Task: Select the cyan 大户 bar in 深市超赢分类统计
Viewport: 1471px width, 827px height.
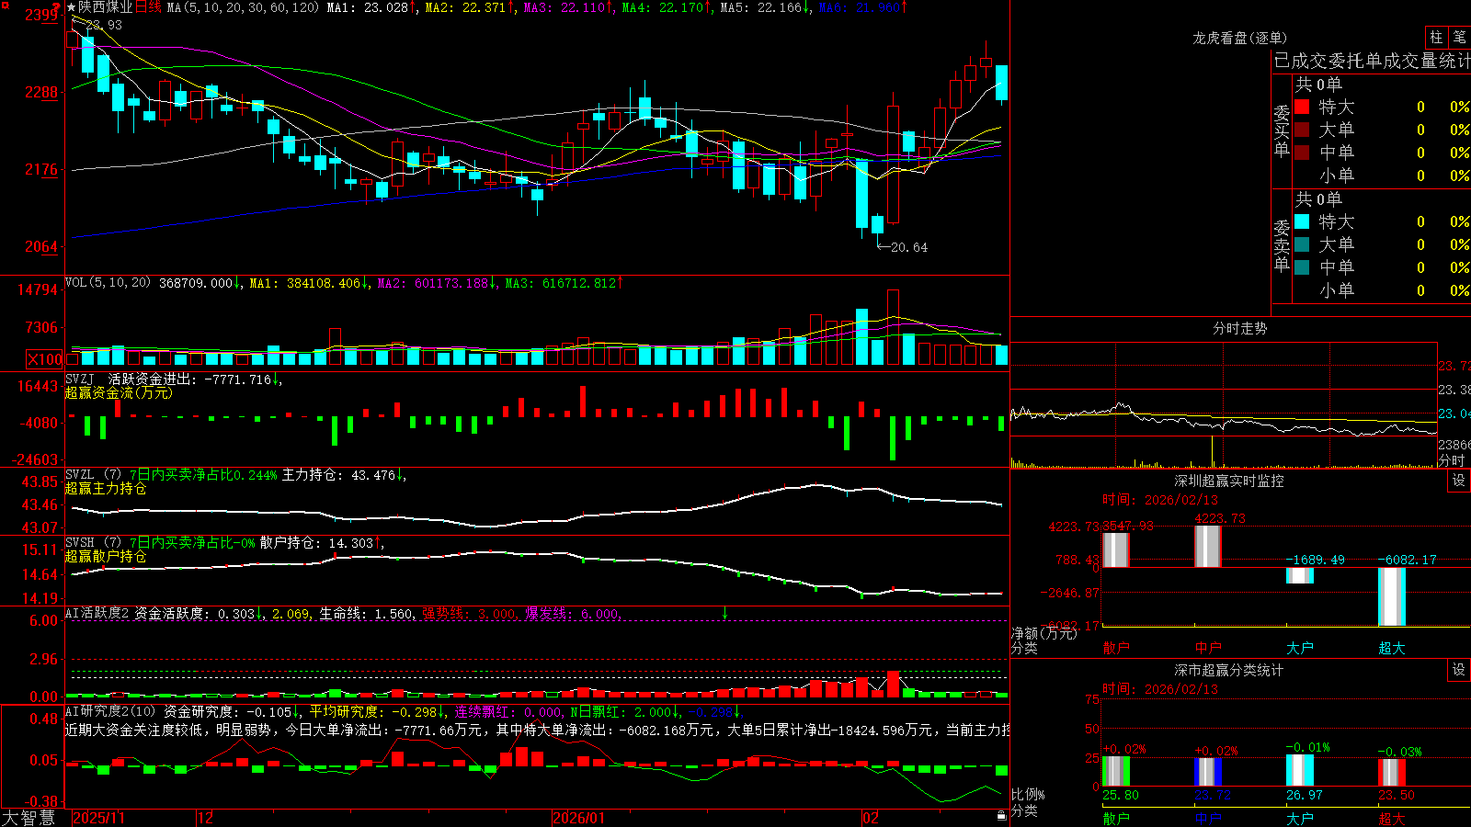Action: pos(1299,770)
